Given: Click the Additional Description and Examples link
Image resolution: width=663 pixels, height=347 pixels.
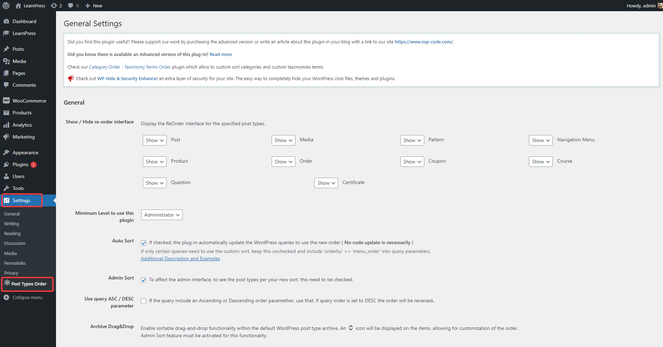Looking at the screenshot, I should (180, 259).
